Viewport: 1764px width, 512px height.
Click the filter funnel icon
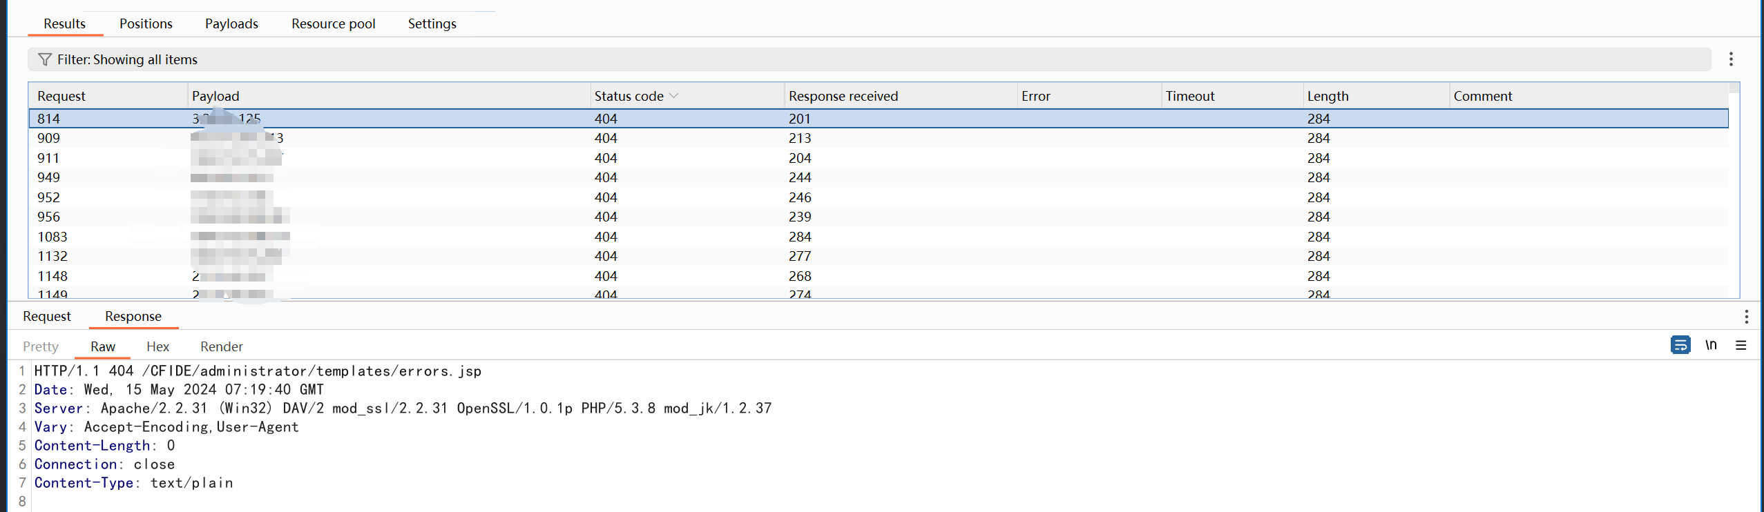45,59
